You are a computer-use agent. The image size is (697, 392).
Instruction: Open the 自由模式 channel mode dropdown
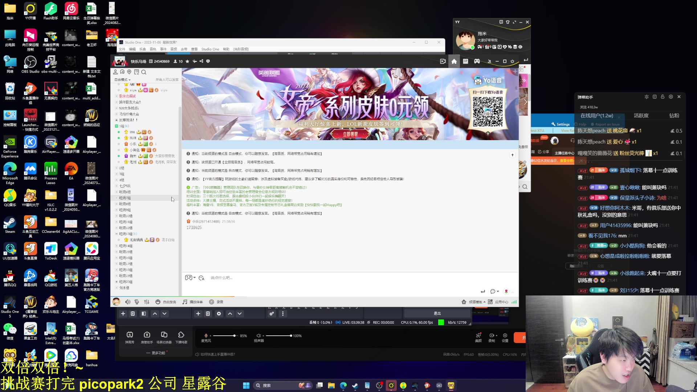pyautogui.click(x=122, y=79)
